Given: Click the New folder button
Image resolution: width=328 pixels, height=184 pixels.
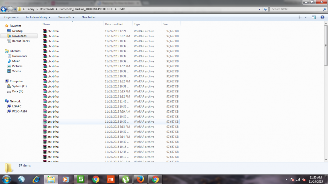Looking at the screenshot, I should [x=89, y=17].
